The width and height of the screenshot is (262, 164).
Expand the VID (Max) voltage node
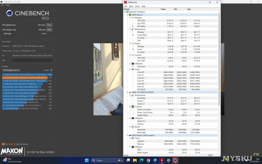click(133, 26)
